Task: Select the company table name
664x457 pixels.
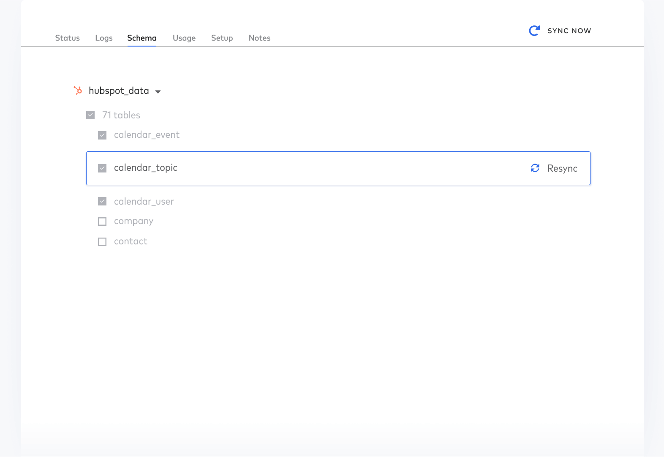Action: (133, 221)
